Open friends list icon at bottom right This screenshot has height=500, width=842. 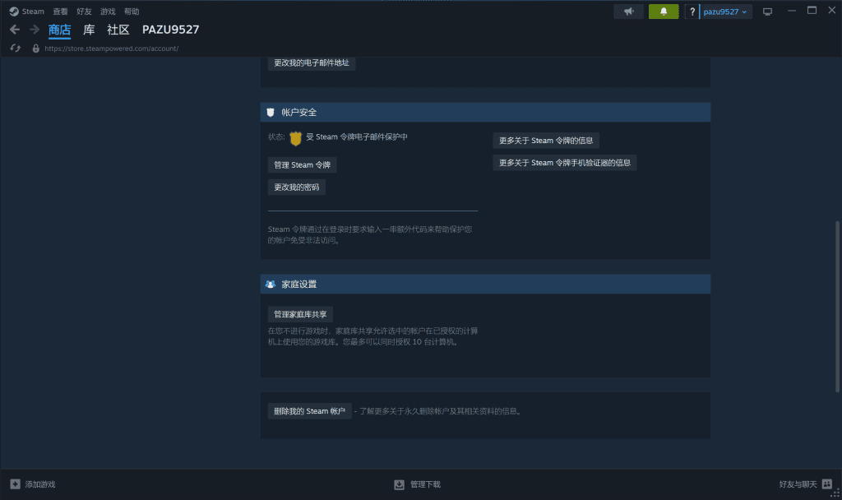coord(827,484)
